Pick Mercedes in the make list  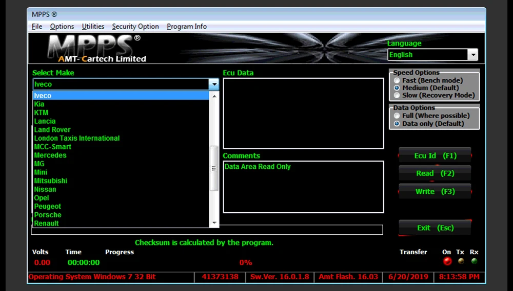(121, 155)
